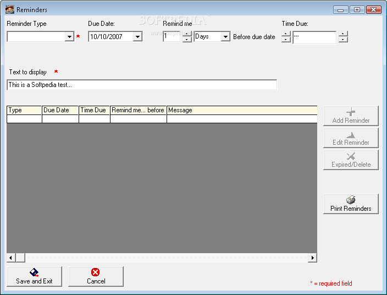Click the Due Date text 10/10/2007

(x=107, y=37)
